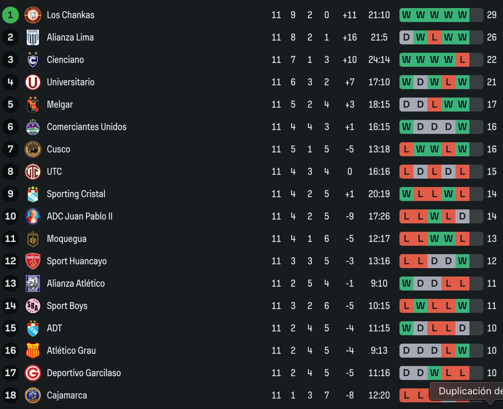Viewport: 503px width, 409px height.
Task: Click the Deportivo Garcilaso G crest
Action: 33,373
